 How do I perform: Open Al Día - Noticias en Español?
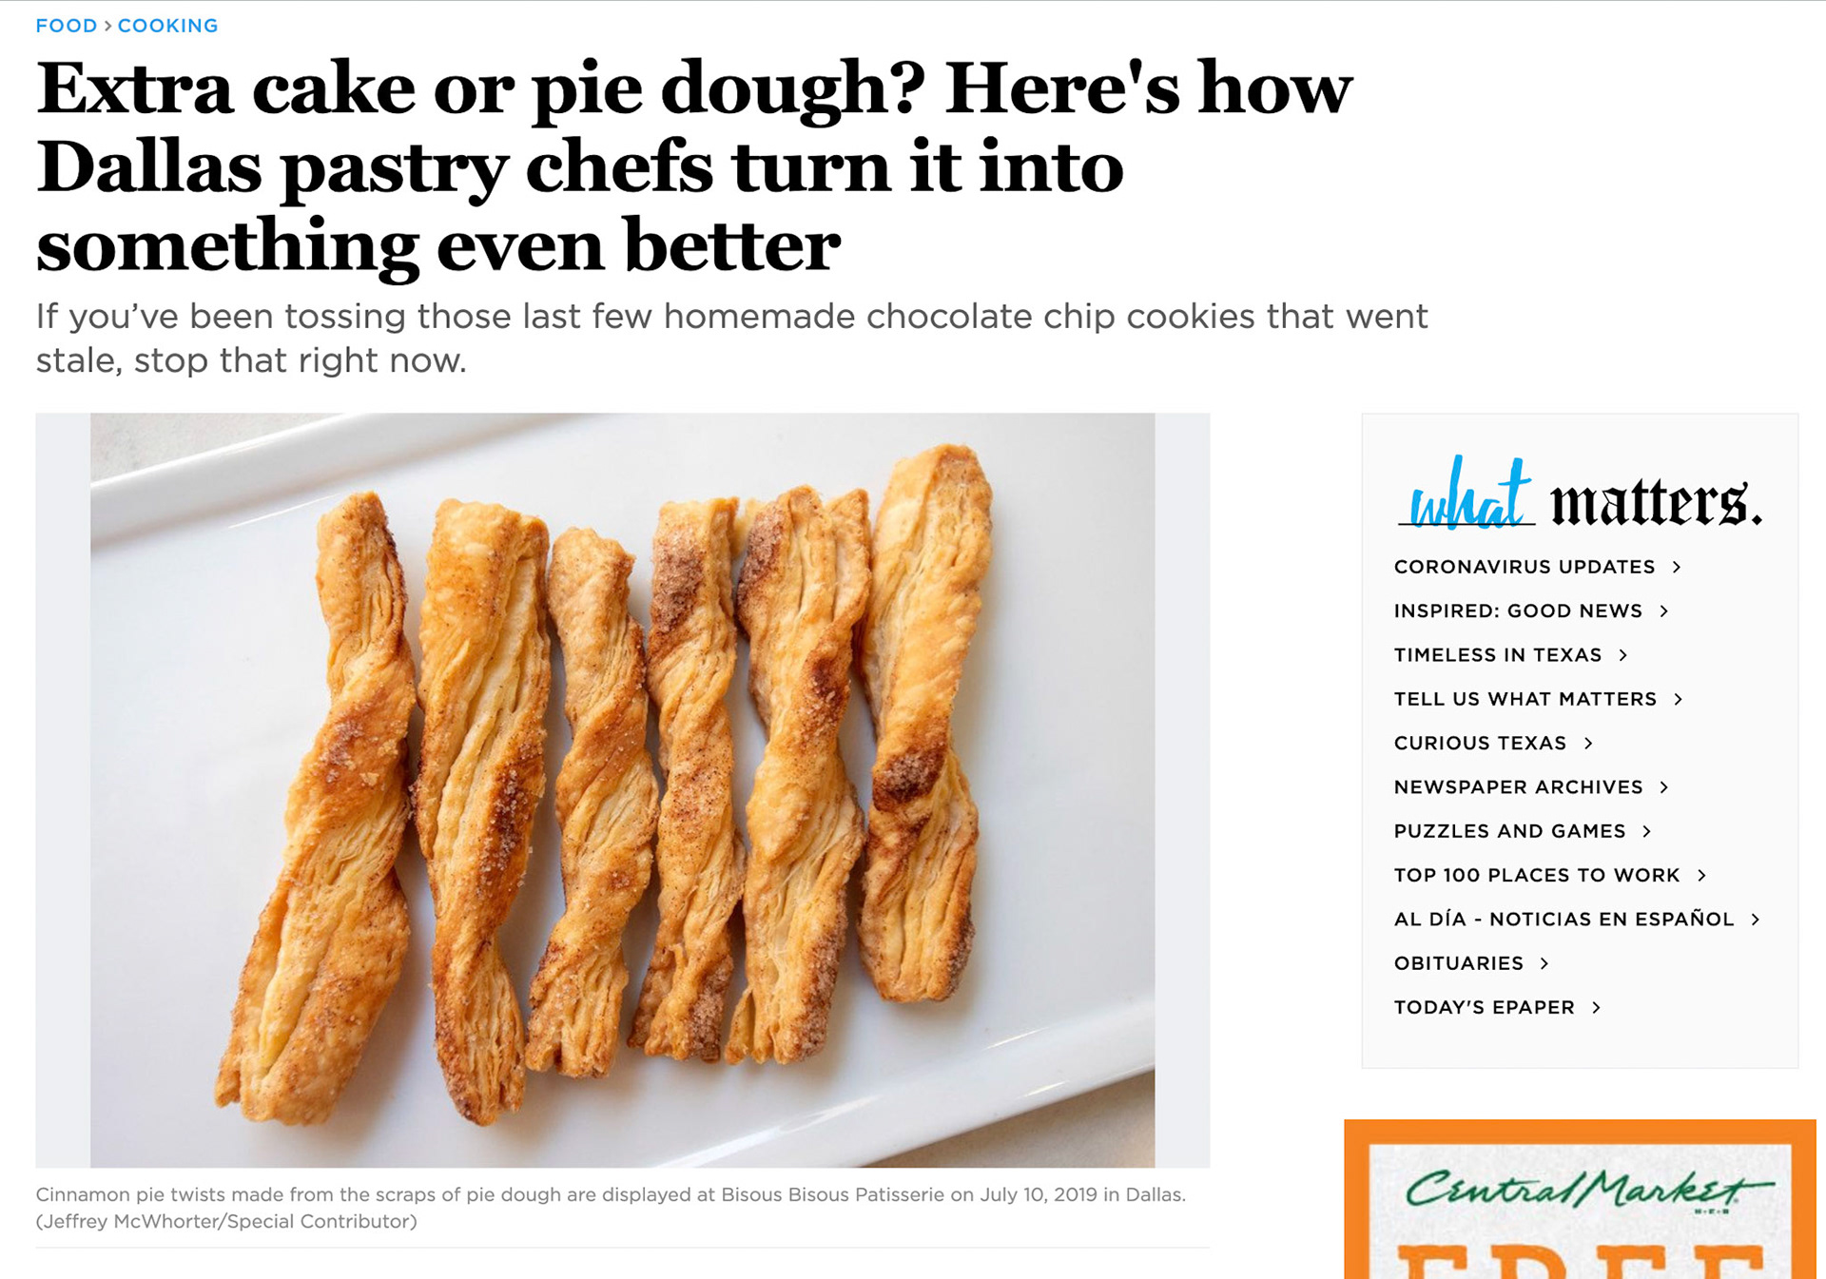(x=1563, y=919)
